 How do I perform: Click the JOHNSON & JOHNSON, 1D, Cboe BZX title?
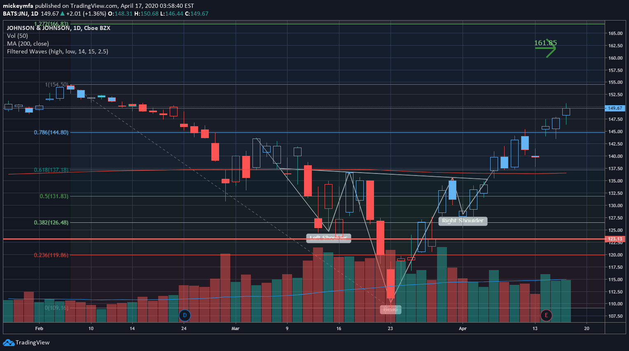click(58, 28)
